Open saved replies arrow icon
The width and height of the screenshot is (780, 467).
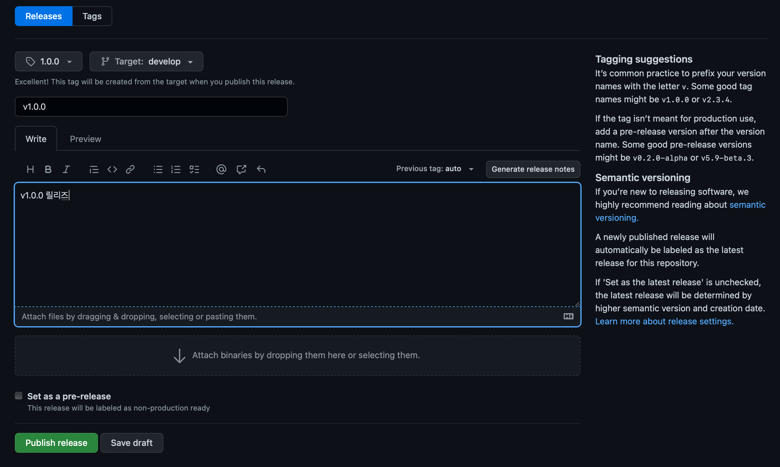(261, 170)
